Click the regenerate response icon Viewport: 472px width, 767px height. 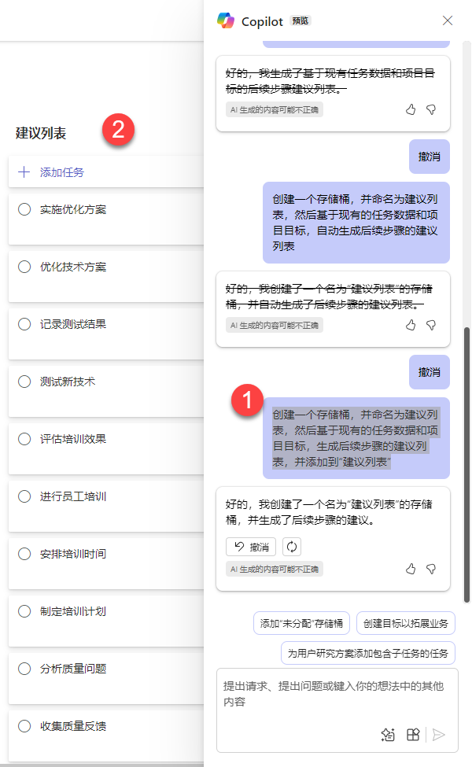292,547
